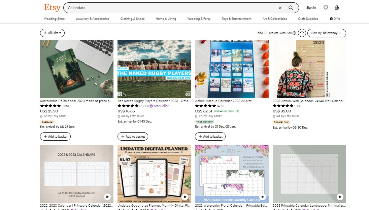This screenshot has width=369, height=210.
Task: Go to the Etsy home logo
Action: (52, 7)
